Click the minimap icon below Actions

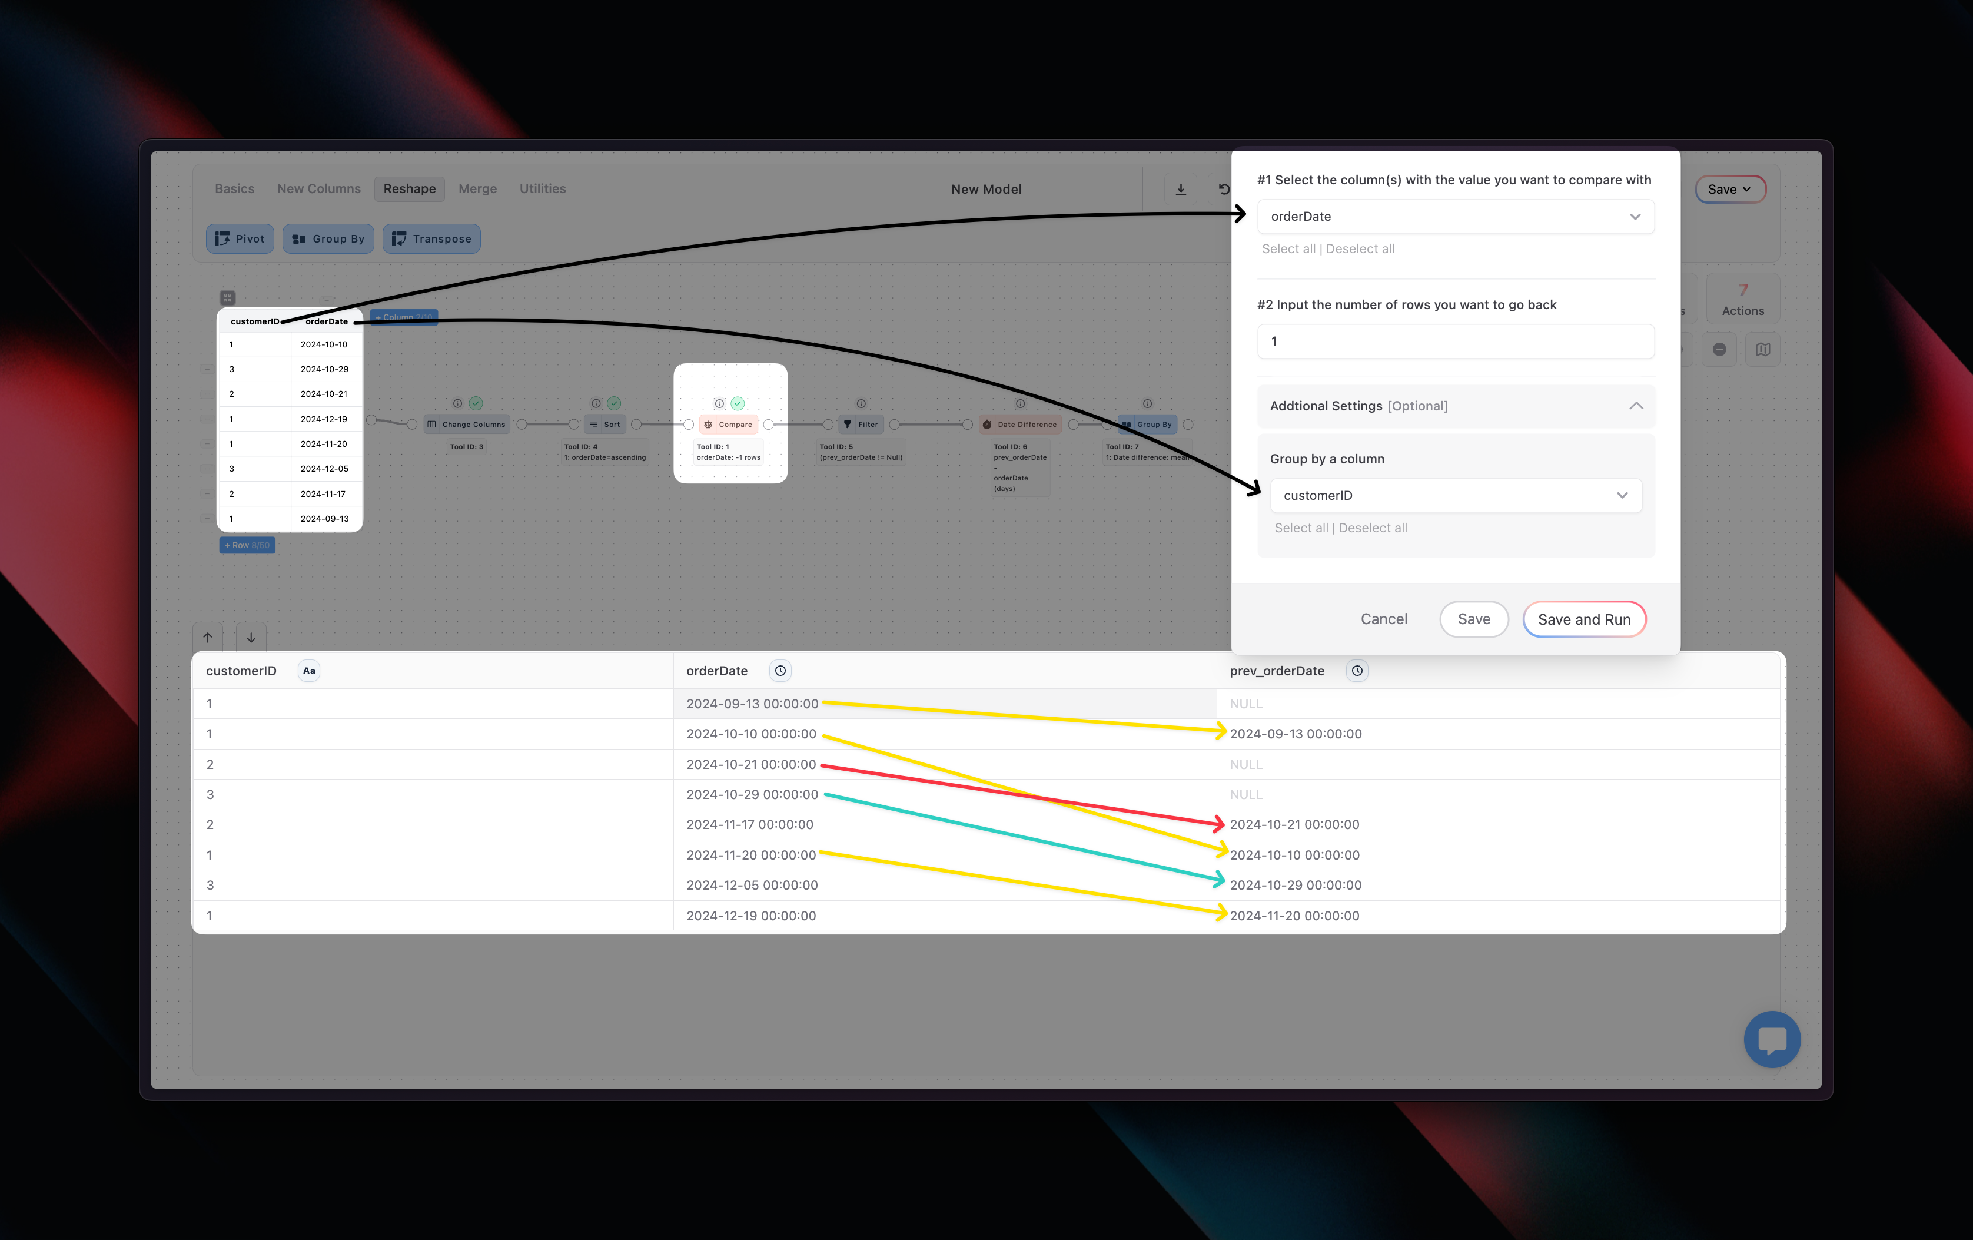1762,350
